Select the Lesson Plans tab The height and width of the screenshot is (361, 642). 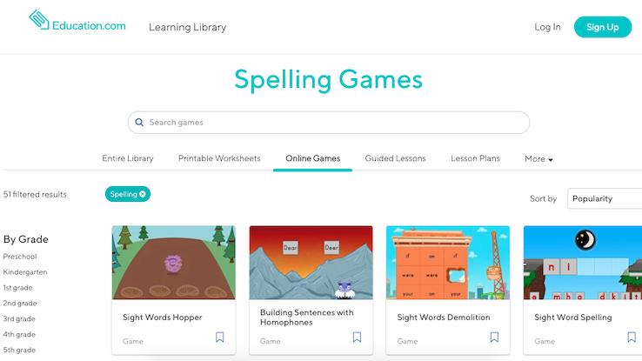pos(475,158)
